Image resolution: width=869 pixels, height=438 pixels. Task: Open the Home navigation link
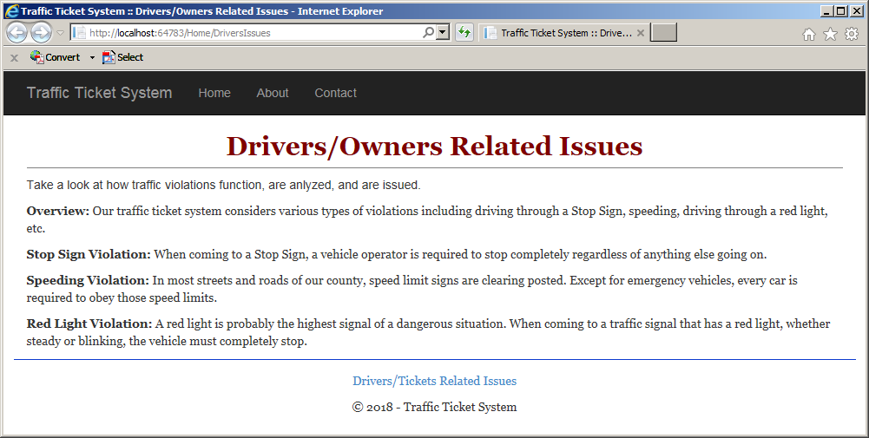(x=214, y=93)
